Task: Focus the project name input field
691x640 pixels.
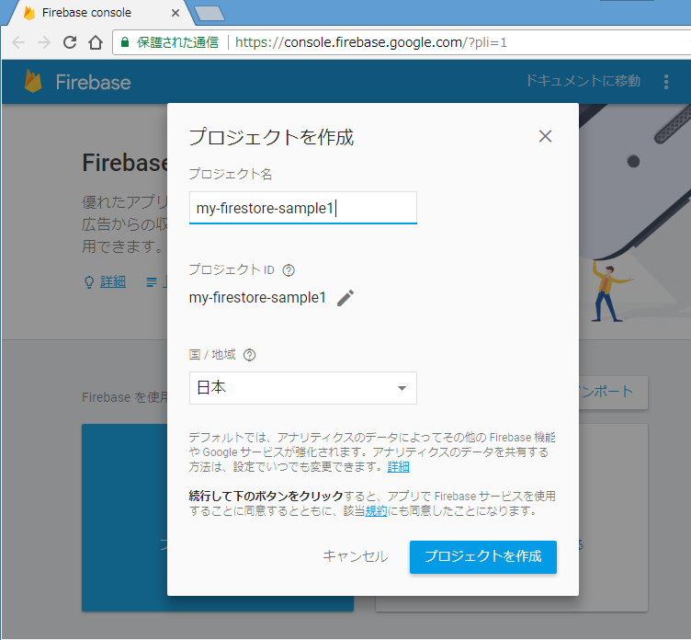Action: click(302, 208)
